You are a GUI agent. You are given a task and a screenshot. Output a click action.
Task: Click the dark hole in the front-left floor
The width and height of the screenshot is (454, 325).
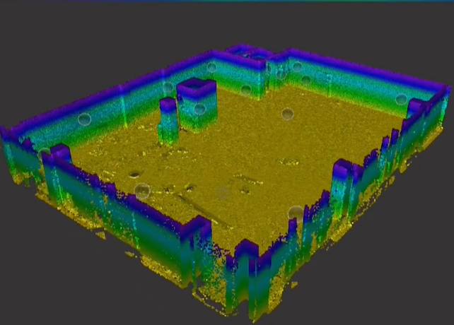[x=134, y=173]
